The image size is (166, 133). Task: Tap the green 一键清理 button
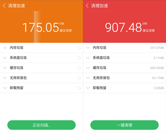coord(124,125)
